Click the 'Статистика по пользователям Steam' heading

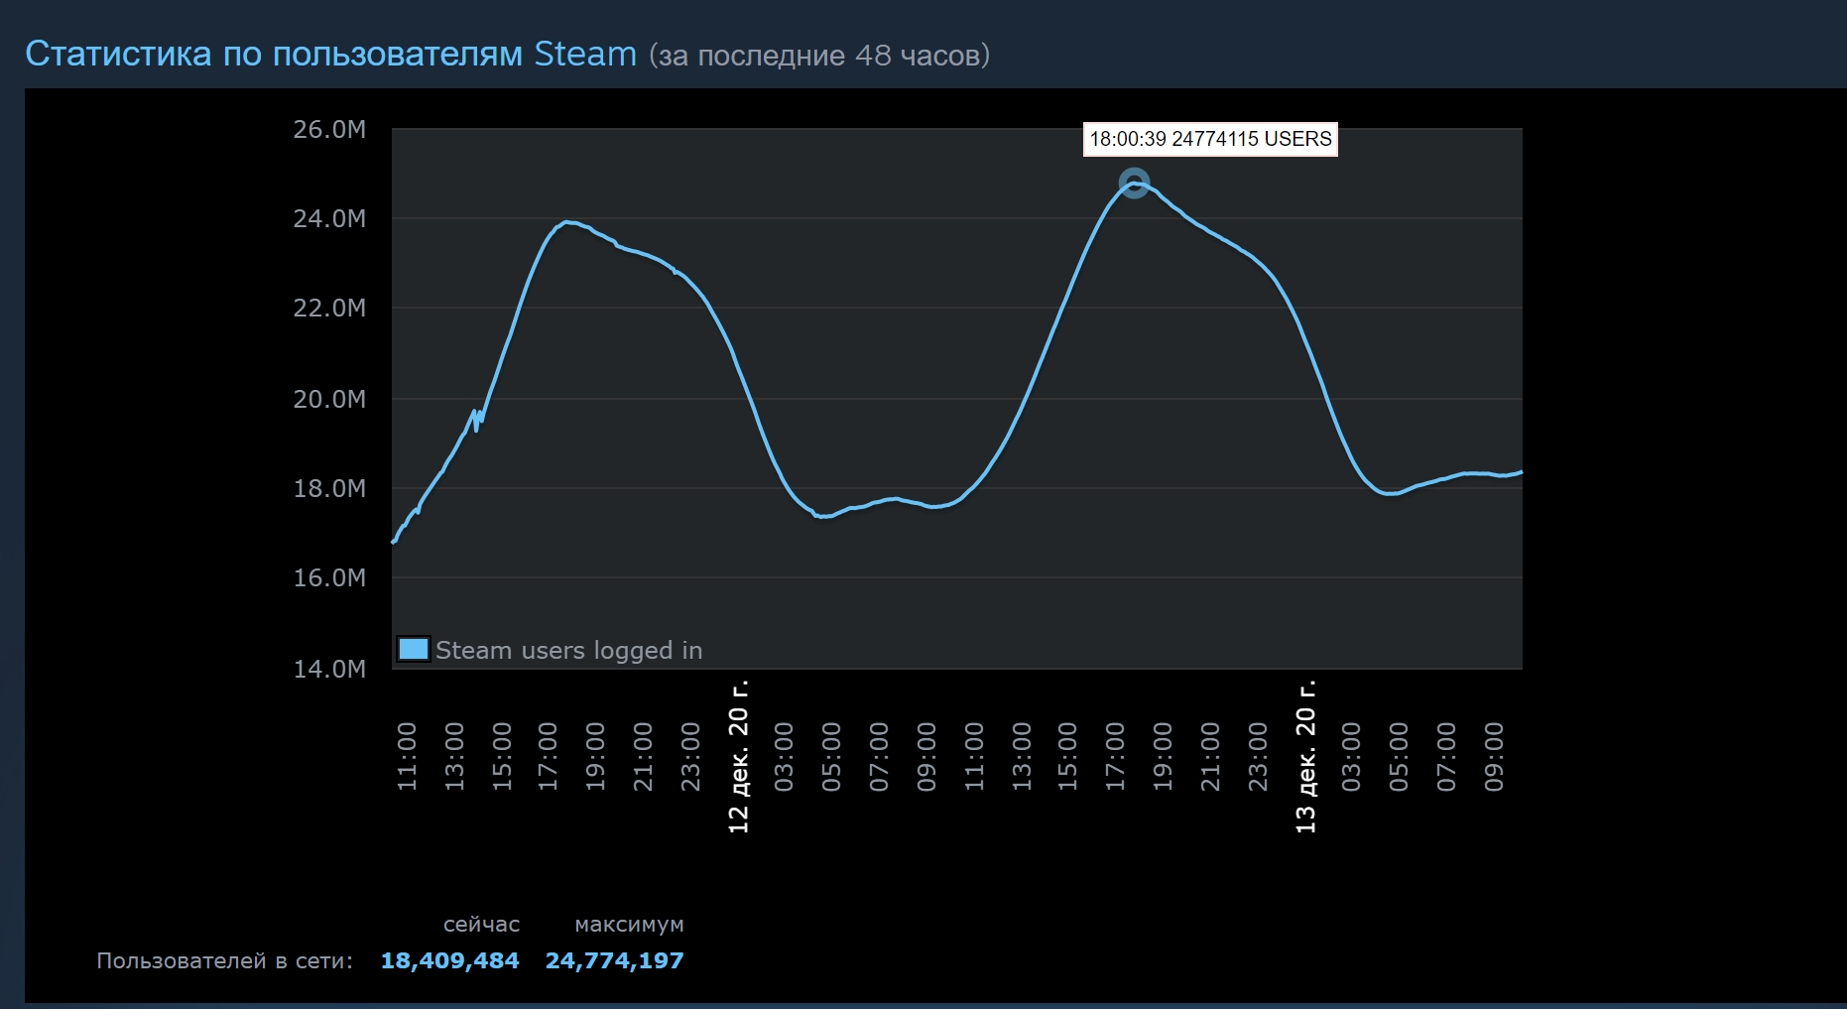click(x=330, y=54)
